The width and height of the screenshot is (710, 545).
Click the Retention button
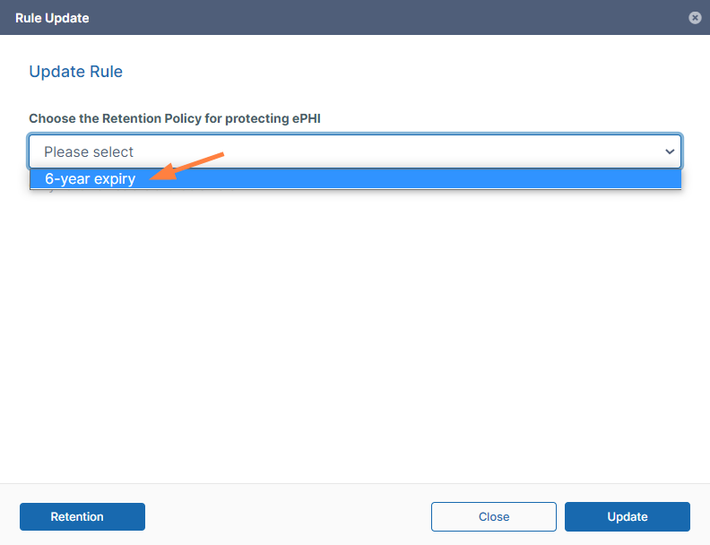tap(82, 516)
